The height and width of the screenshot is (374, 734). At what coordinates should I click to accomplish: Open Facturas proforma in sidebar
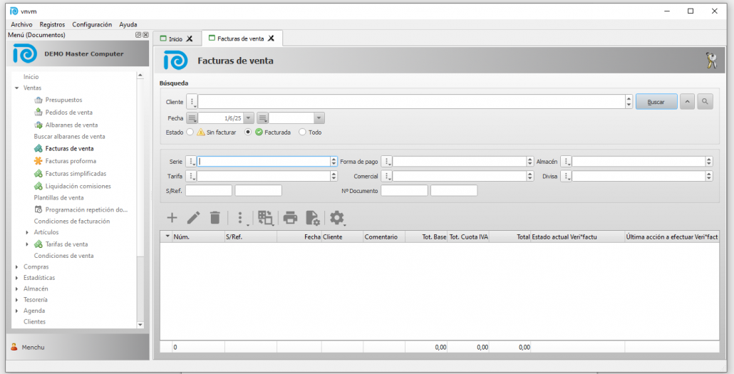(x=70, y=161)
